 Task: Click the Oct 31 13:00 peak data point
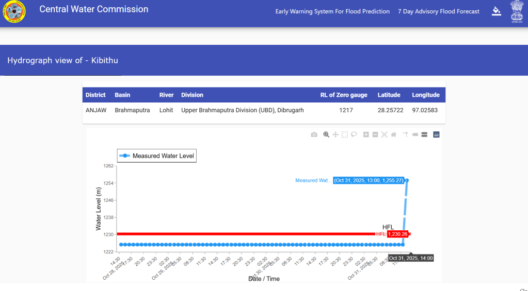pyautogui.click(x=407, y=180)
